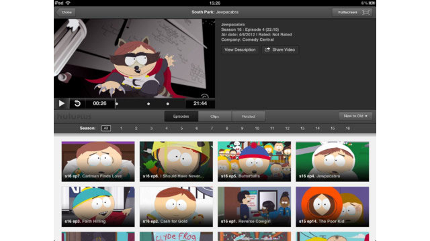Click Share Video button

point(280,50)
